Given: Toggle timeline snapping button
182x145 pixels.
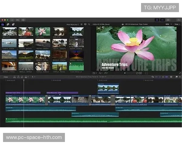Looking at the screenshot, I should pyautogui.click(x=167, y=77).
